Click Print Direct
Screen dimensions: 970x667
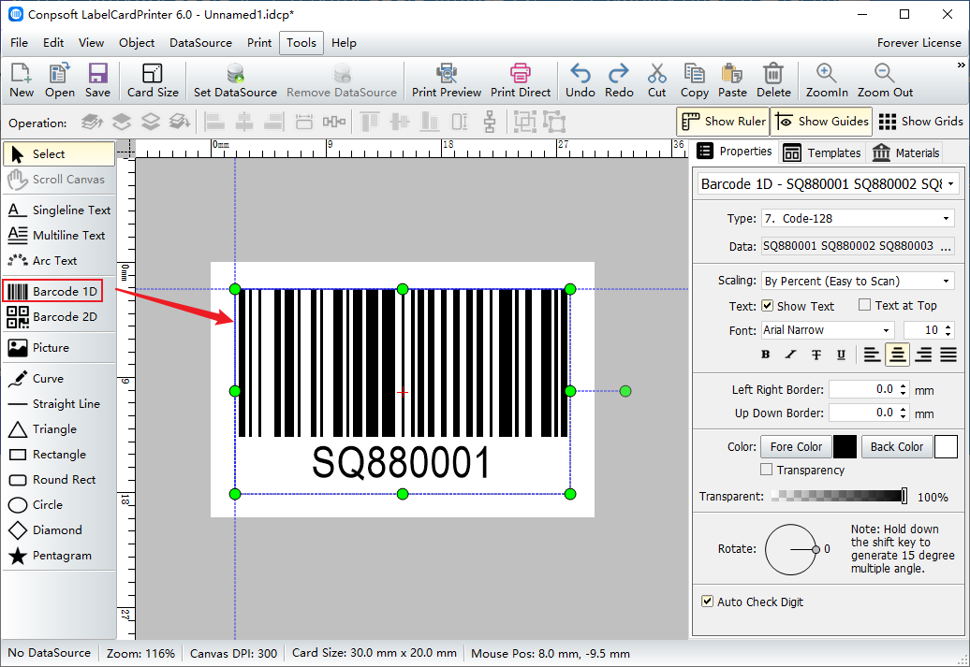(521, 80)
